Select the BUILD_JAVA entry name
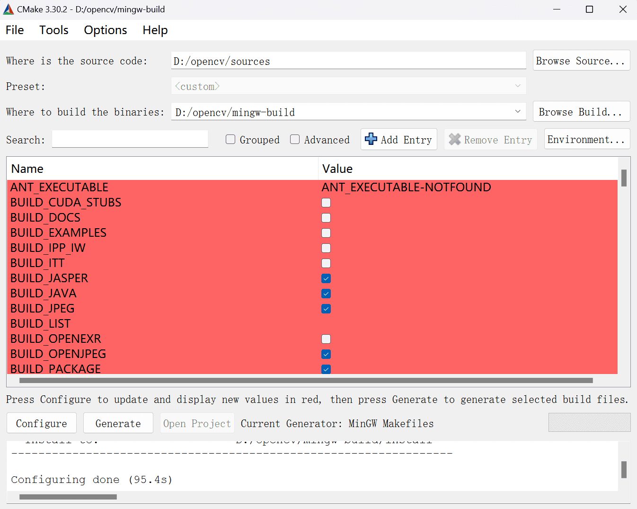 [44, 294]
